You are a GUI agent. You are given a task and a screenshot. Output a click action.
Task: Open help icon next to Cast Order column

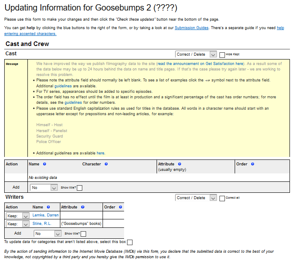[x=252, y=164]
